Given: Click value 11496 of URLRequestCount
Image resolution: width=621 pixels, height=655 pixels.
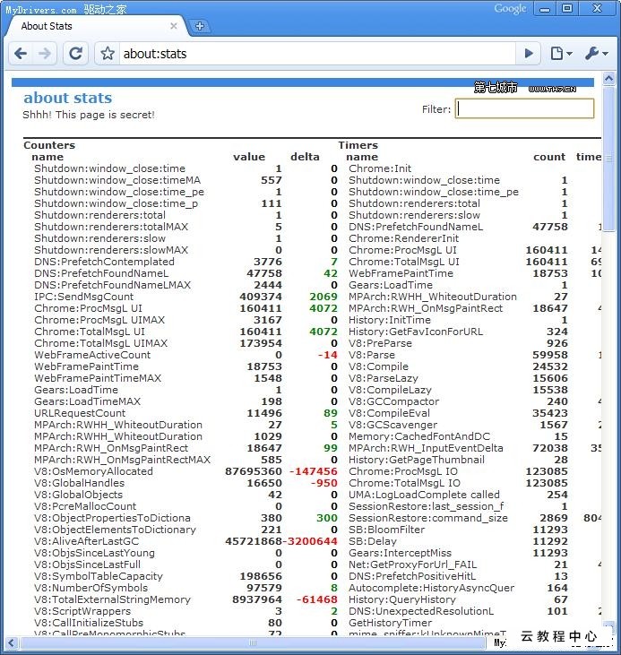Looking at the screenshot, I should pyautogui.click(x=264, y=413).
